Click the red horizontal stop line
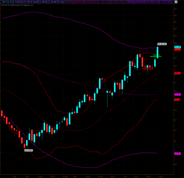 pyautogui.click(x=147, y=69)
